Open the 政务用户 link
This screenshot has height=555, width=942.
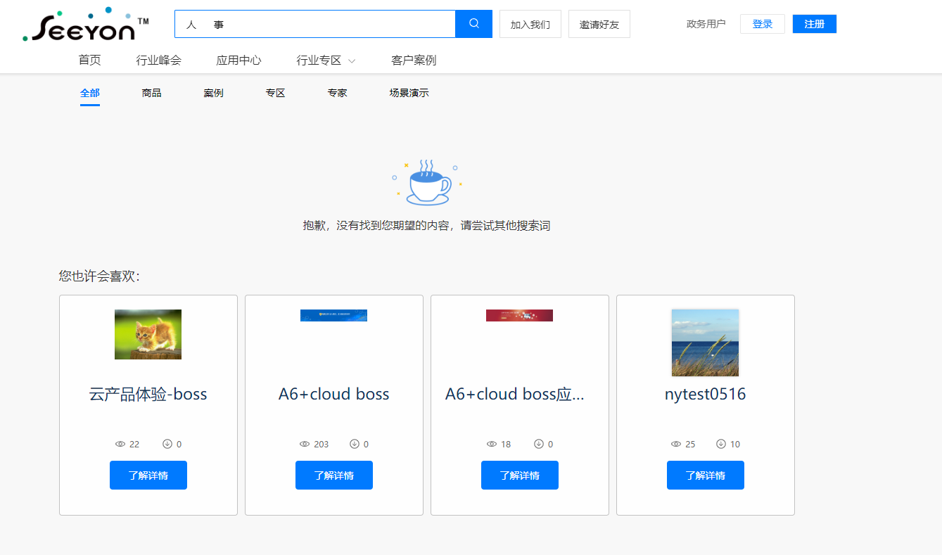click(706, 24)
